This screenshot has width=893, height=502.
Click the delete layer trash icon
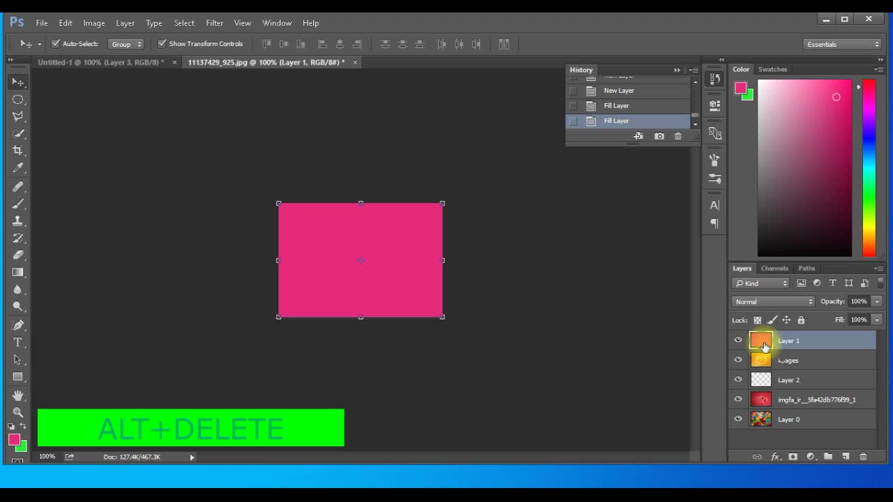(863, 457)
